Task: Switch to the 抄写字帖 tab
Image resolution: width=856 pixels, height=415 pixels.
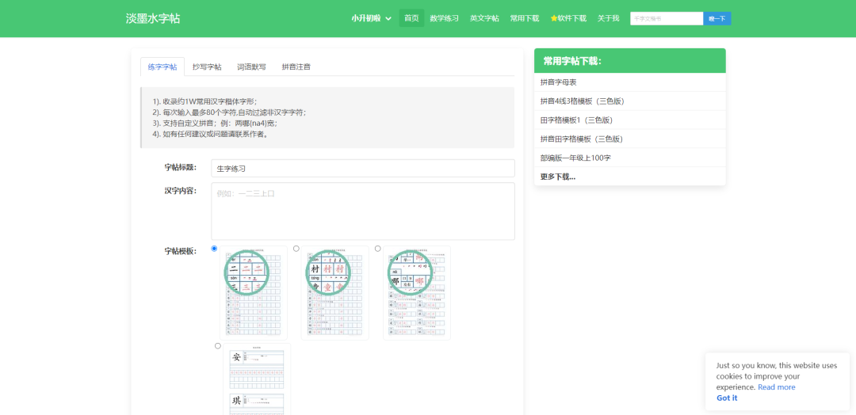Action: pos(207,67)
